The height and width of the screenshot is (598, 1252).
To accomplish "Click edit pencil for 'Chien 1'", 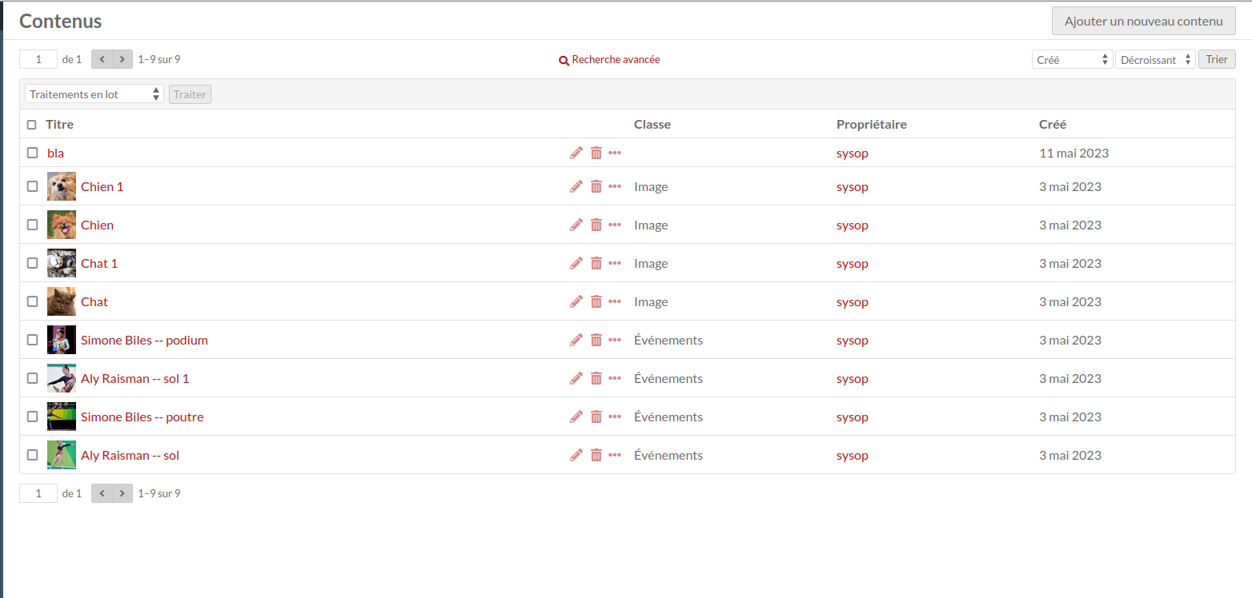I will coord(576,186).
